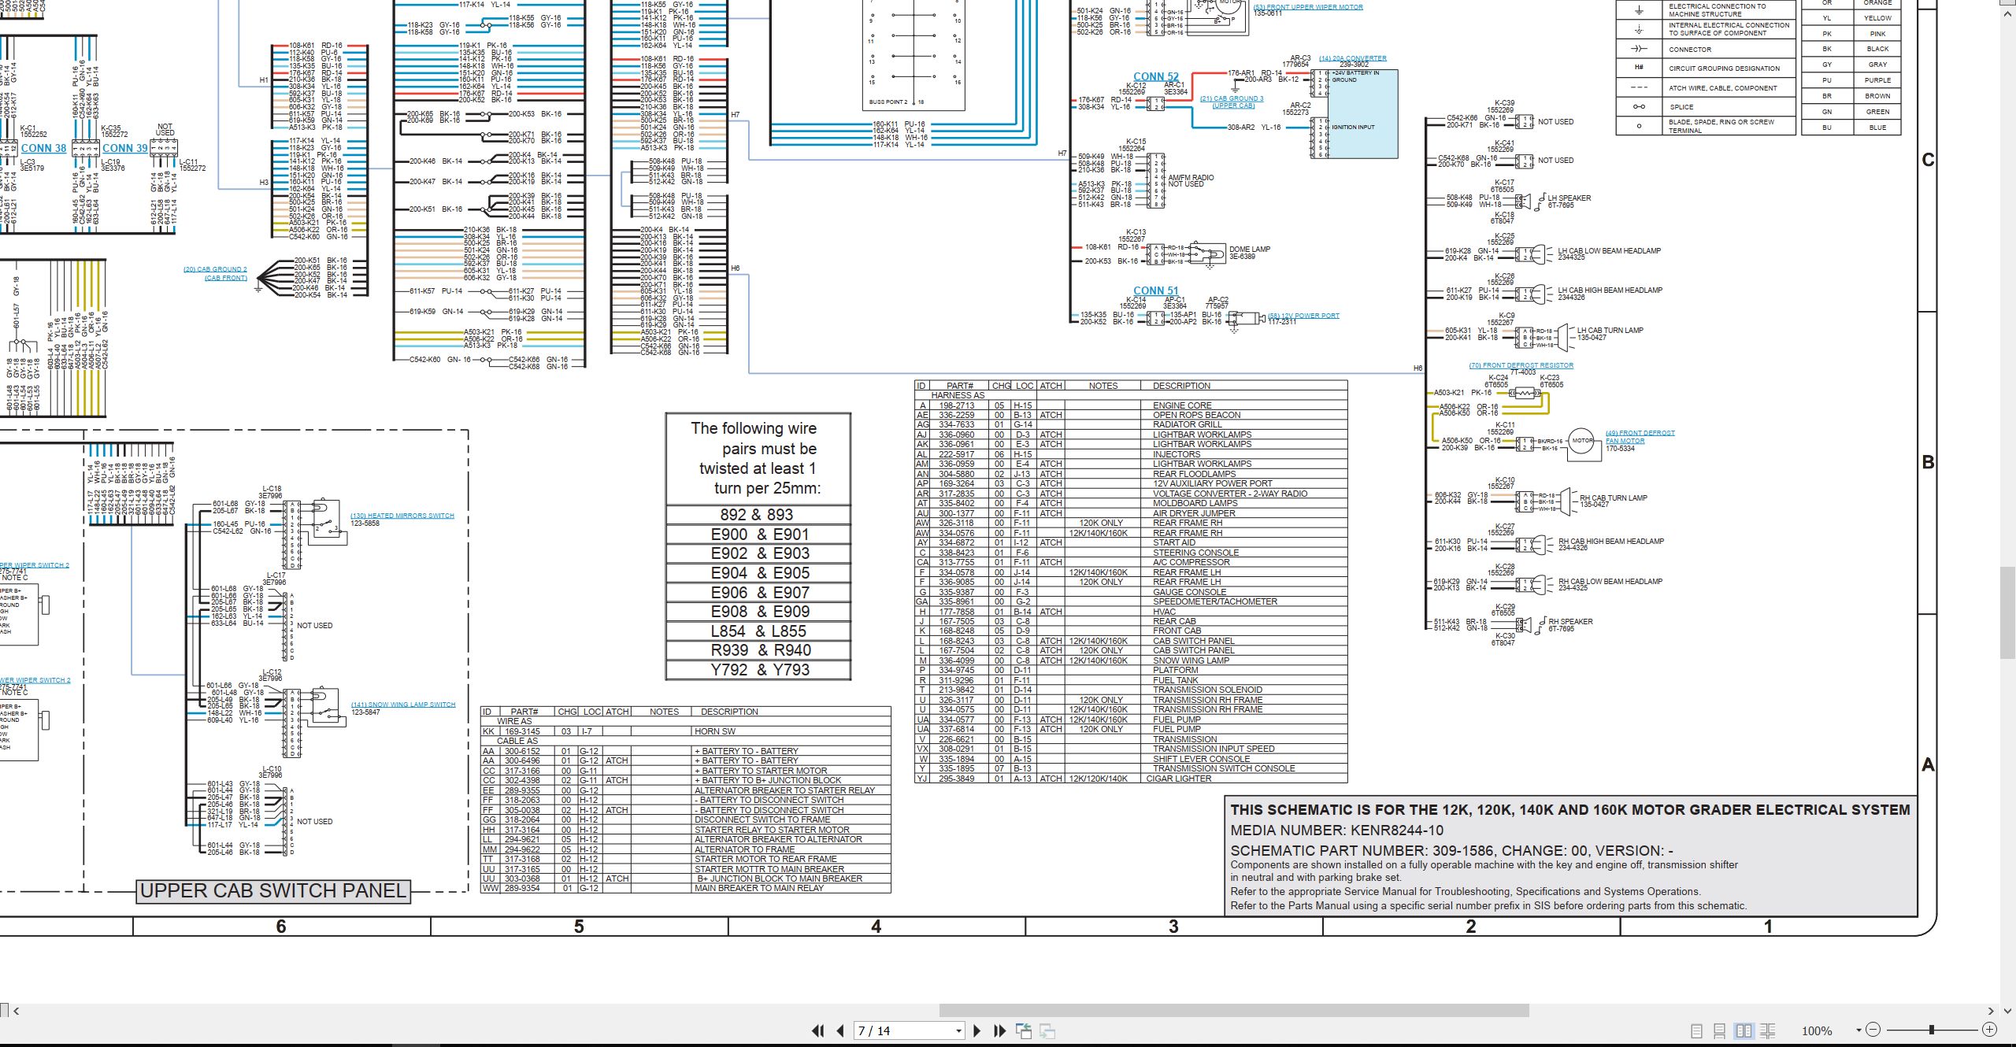Select the L854 & L855 wire pair row

click(758, 631)
